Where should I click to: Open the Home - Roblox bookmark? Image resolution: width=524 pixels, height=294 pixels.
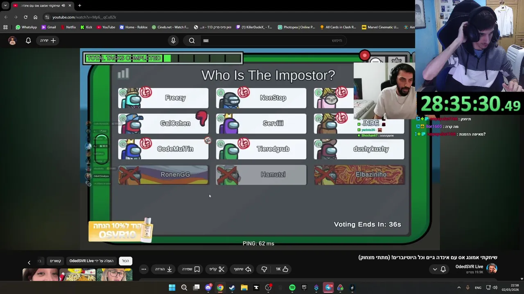133,27
